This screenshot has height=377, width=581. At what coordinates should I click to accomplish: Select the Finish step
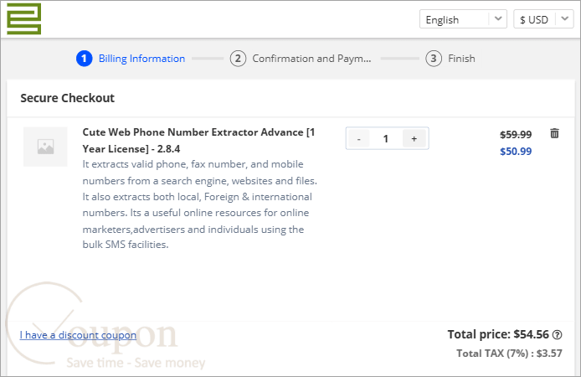tap(450, 59)
